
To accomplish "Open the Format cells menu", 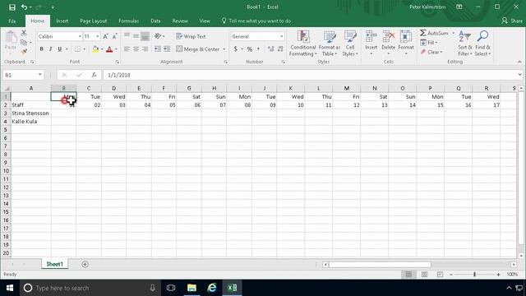I will (406, 44).
